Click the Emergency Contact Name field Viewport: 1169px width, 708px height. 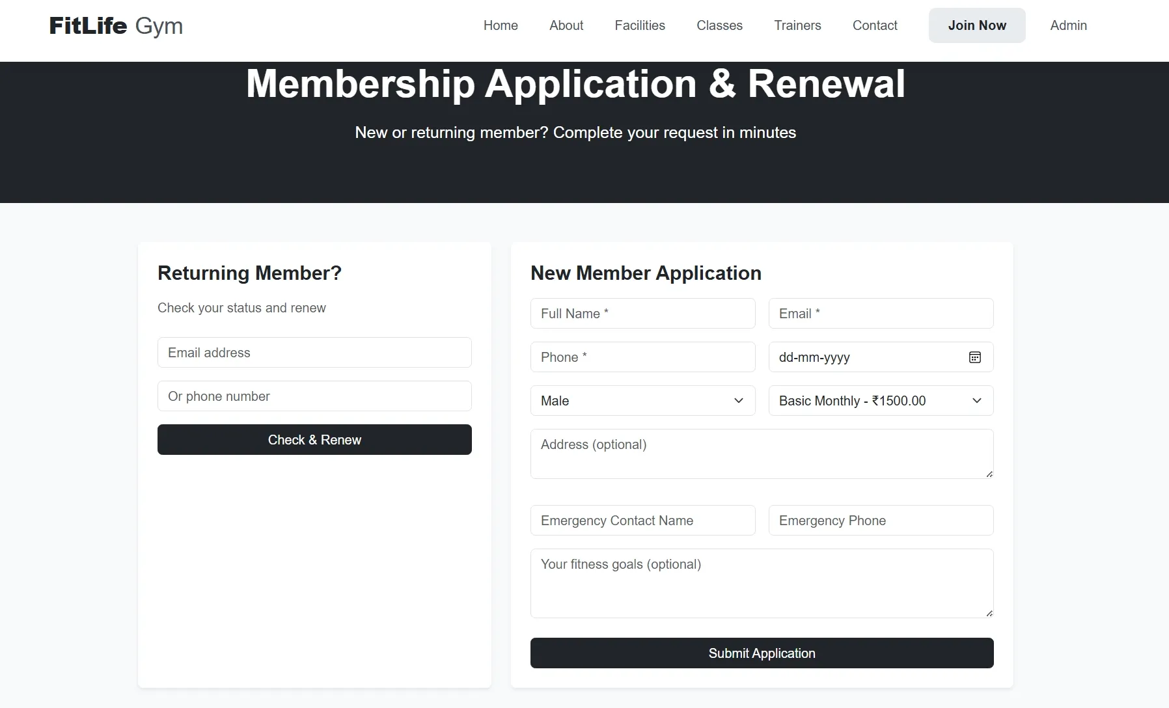coord(642,520)
